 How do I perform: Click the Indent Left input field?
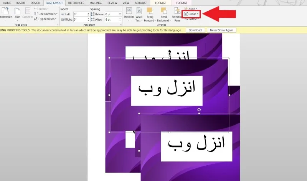[x=80, y=14]
